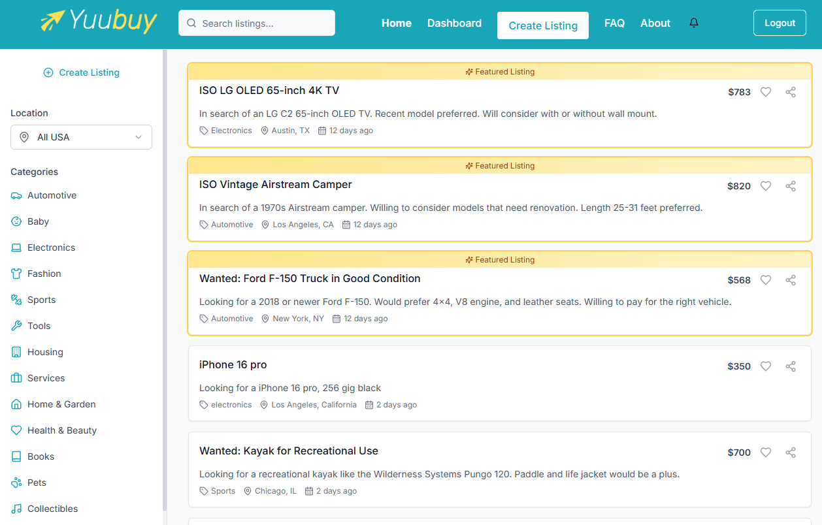The width and height of the screenshot is (822, 525).
Task: Click the sidebar Create Listing link
Action: 81,72
